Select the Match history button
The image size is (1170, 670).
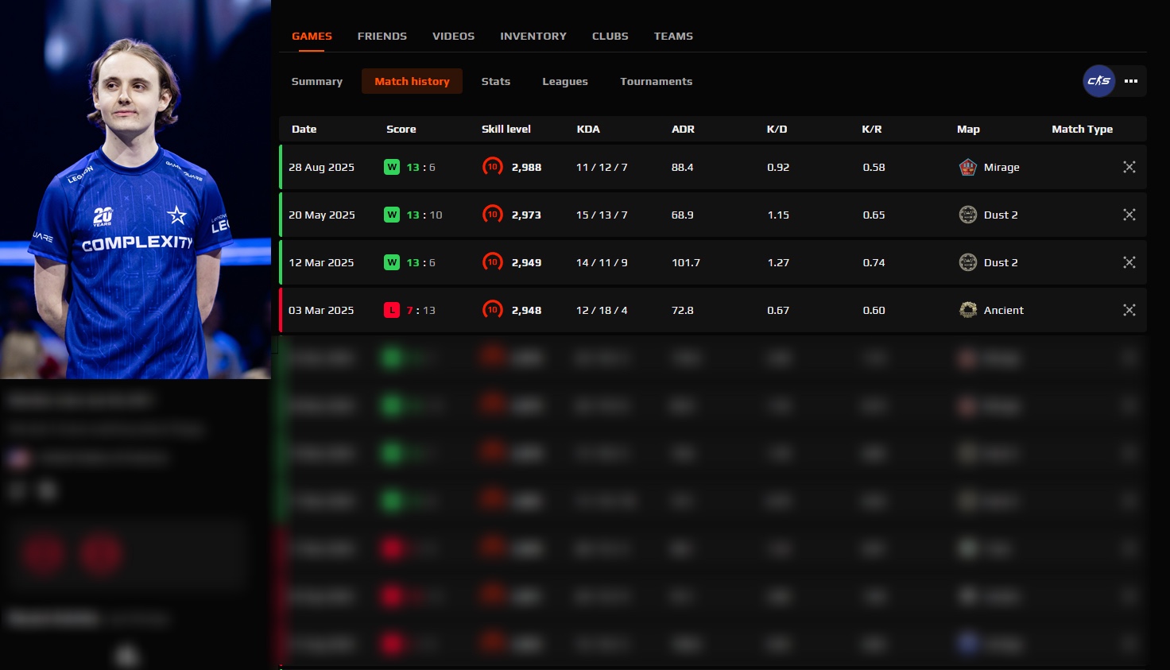click(x=412, y=81)
